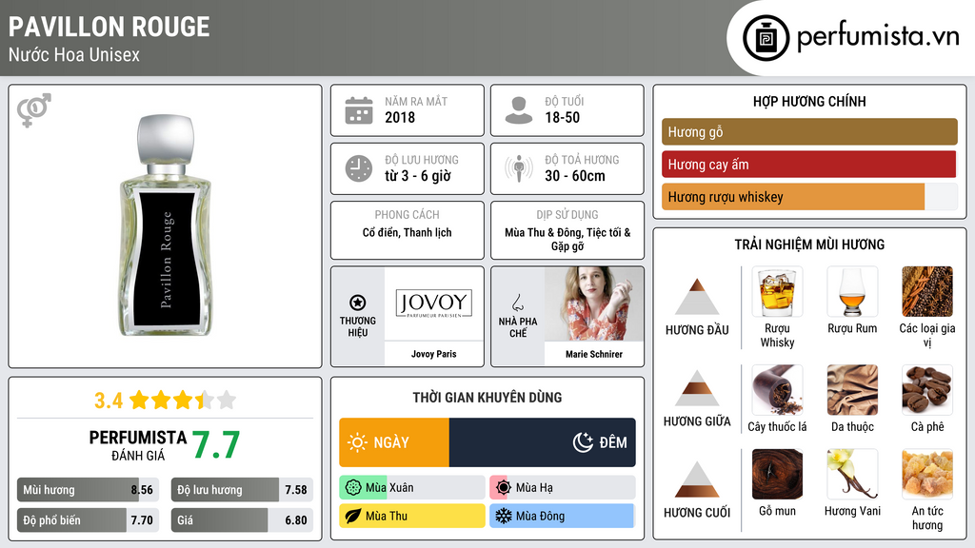This screenshot has height=548, width=975.
Task: Click the Jovoy Paris brand name
Action: point(433,354)
